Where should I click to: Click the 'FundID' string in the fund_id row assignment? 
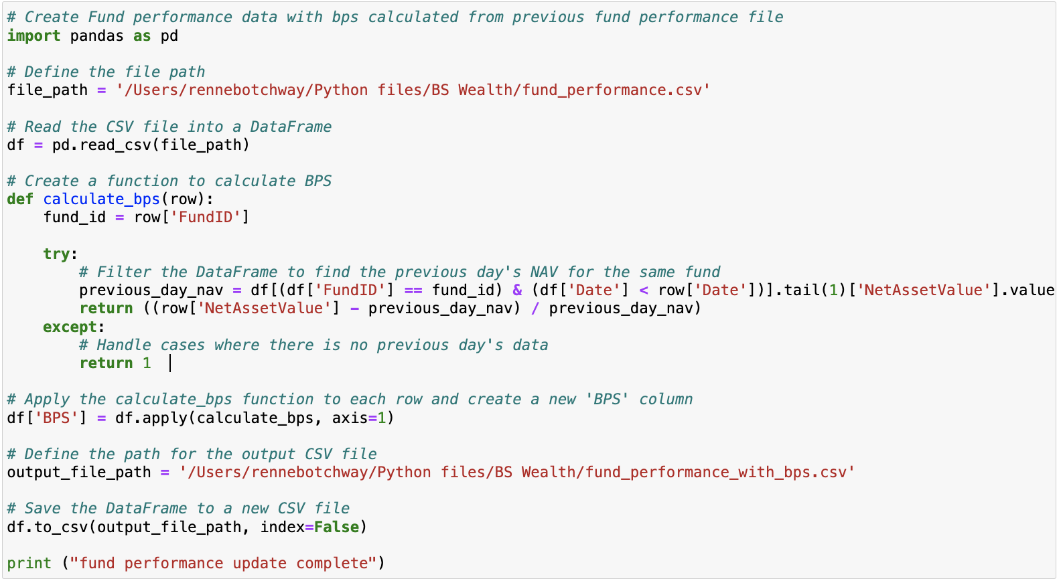pyautogui.click(x=206, y=218)
